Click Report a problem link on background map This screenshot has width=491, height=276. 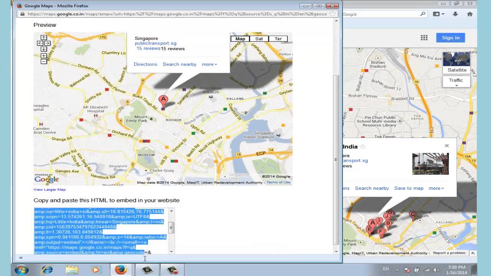coord(449,253)
